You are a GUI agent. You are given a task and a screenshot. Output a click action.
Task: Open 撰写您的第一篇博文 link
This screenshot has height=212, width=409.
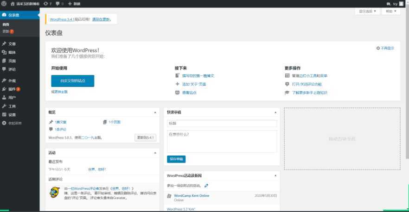198,76
